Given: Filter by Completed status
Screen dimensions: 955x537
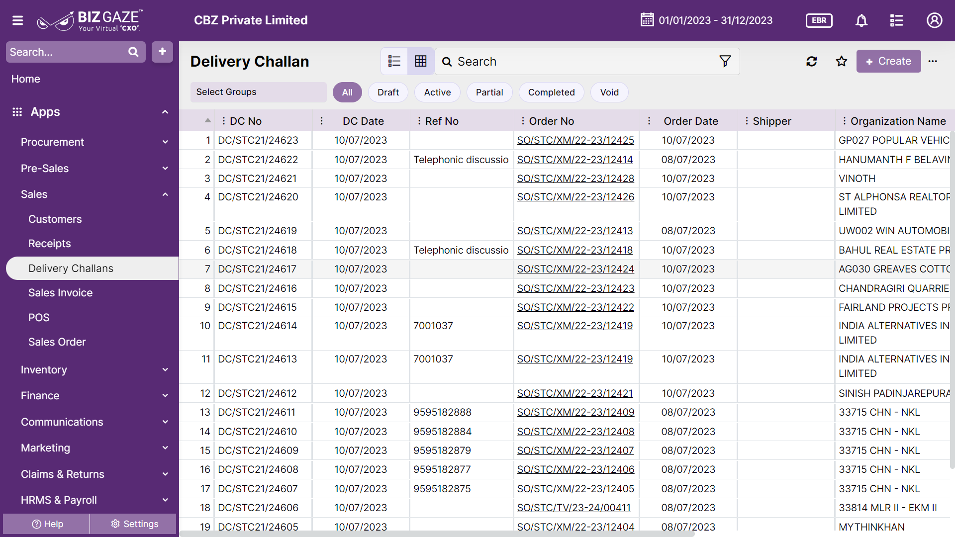Looking at the screenshot, I should coord(551,92).
